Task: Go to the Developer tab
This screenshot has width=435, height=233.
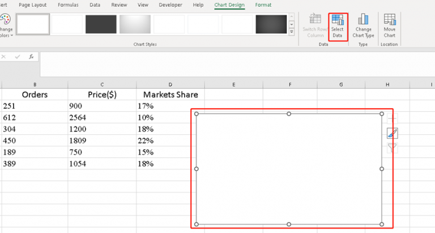Action: pos(169,5)
